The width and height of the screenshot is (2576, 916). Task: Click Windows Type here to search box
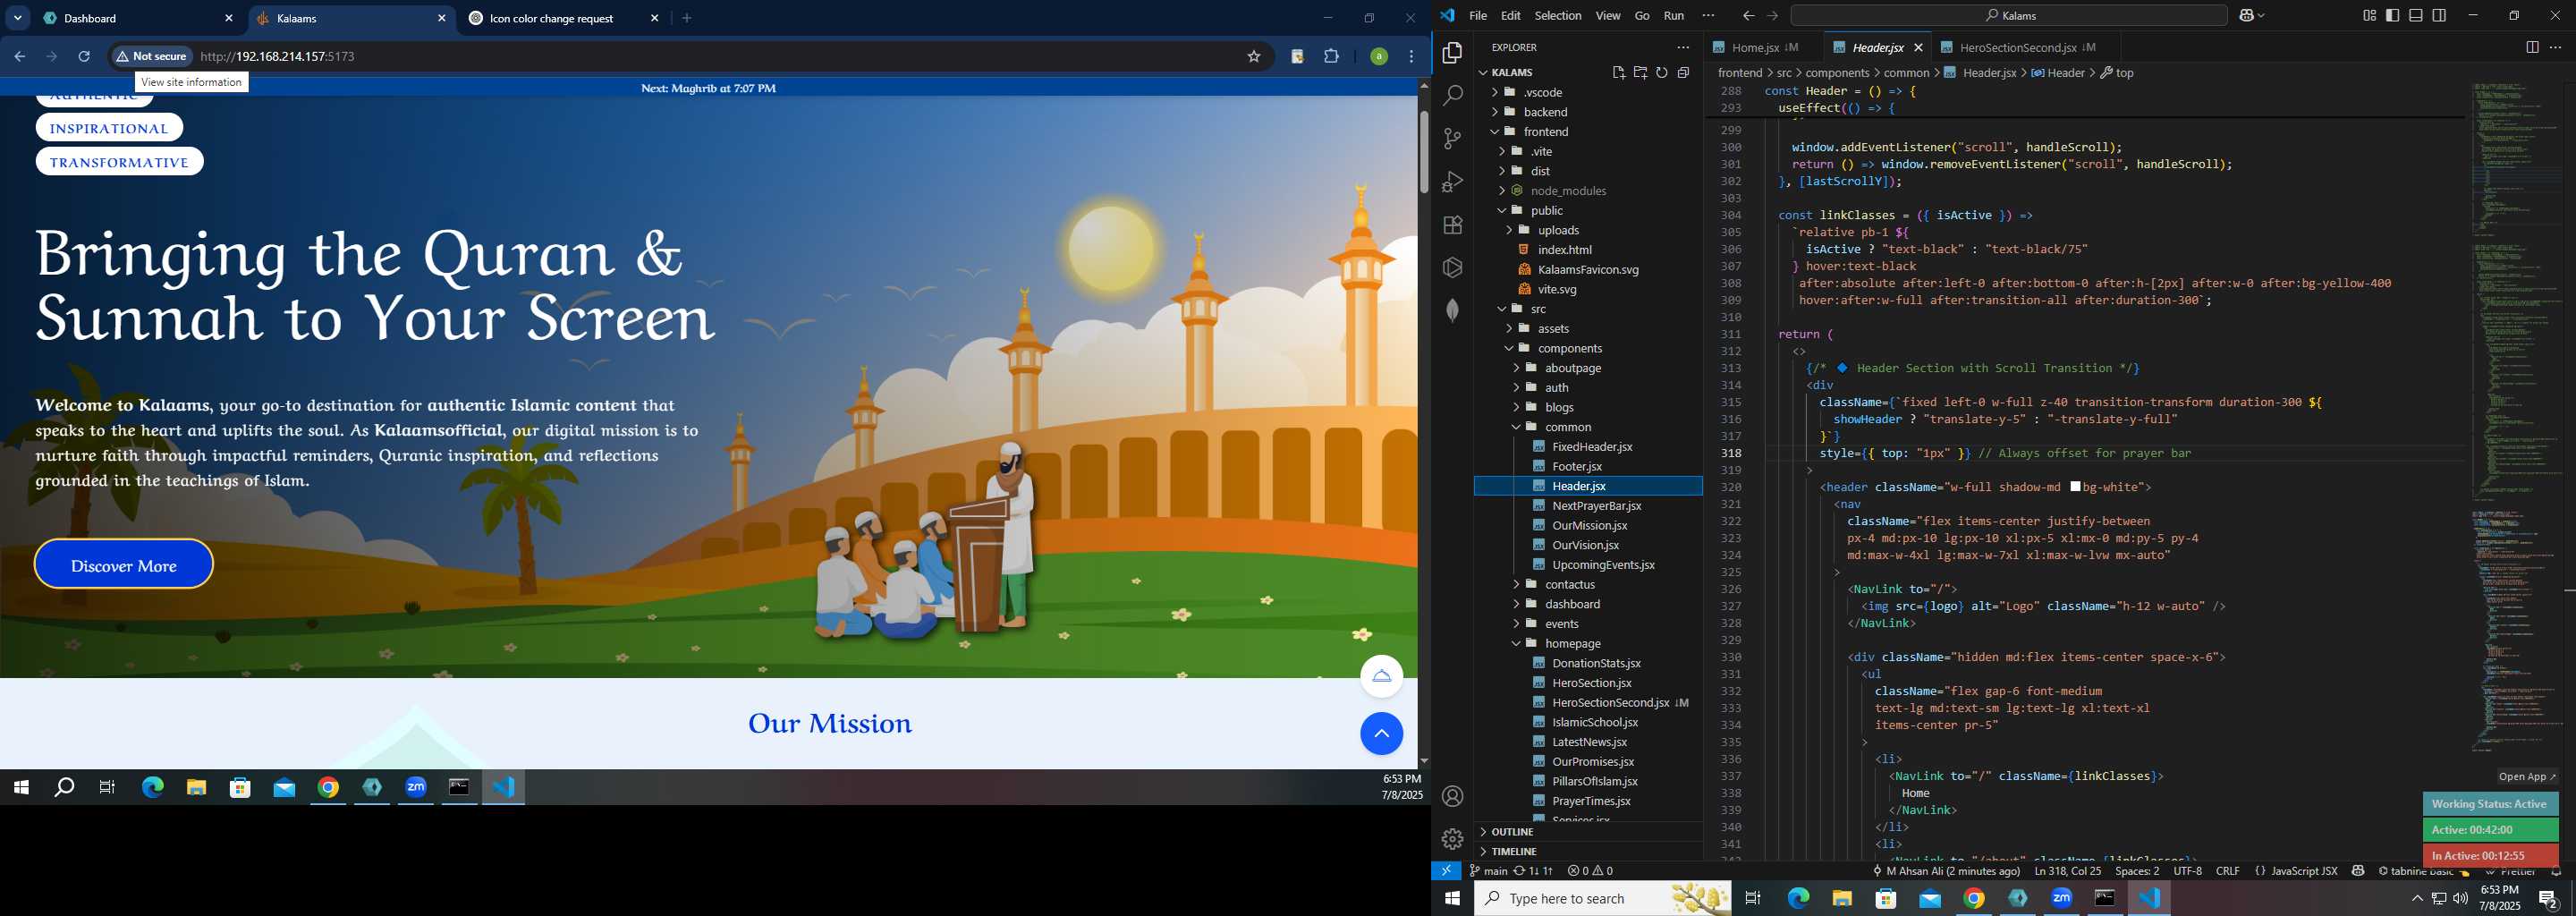point(1602,898)
